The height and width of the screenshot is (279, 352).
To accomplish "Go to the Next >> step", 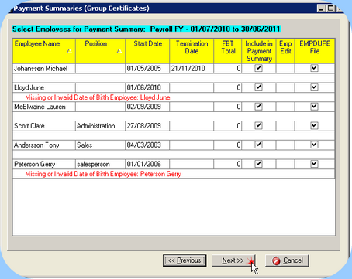I will [x=233, y=260].
